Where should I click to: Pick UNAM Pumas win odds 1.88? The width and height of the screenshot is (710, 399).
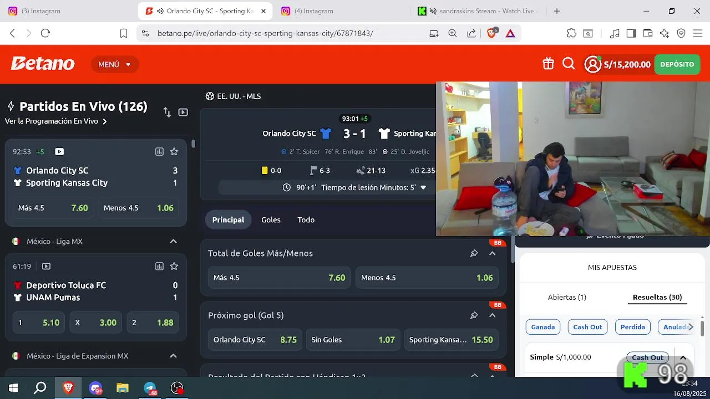(153, 323)
